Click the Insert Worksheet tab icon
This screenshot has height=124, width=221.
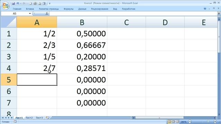click(x=48, y=118)
